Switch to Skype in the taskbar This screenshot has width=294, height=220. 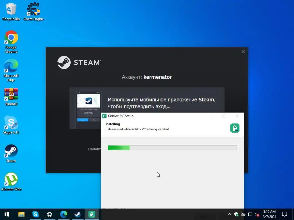tap(35, 214)
